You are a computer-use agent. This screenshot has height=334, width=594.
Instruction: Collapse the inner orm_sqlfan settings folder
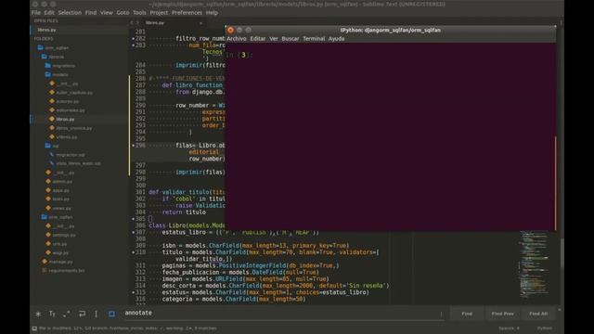pyautogui.click(x=45, y=217)
